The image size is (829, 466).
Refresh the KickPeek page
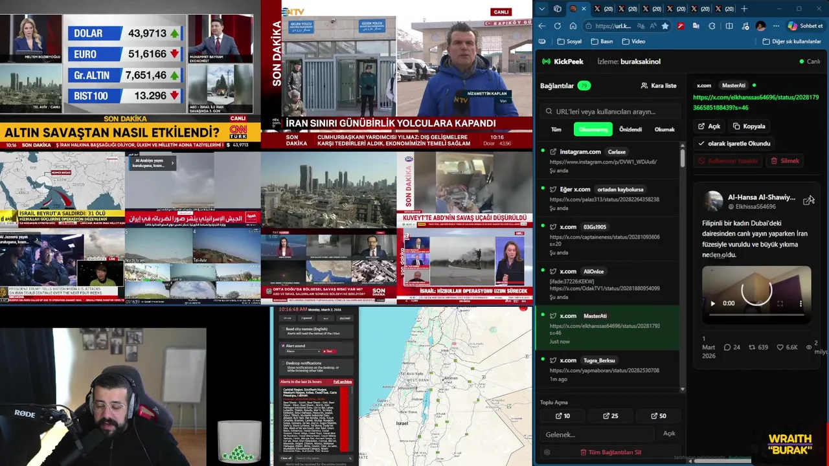(x=557, y=26)
